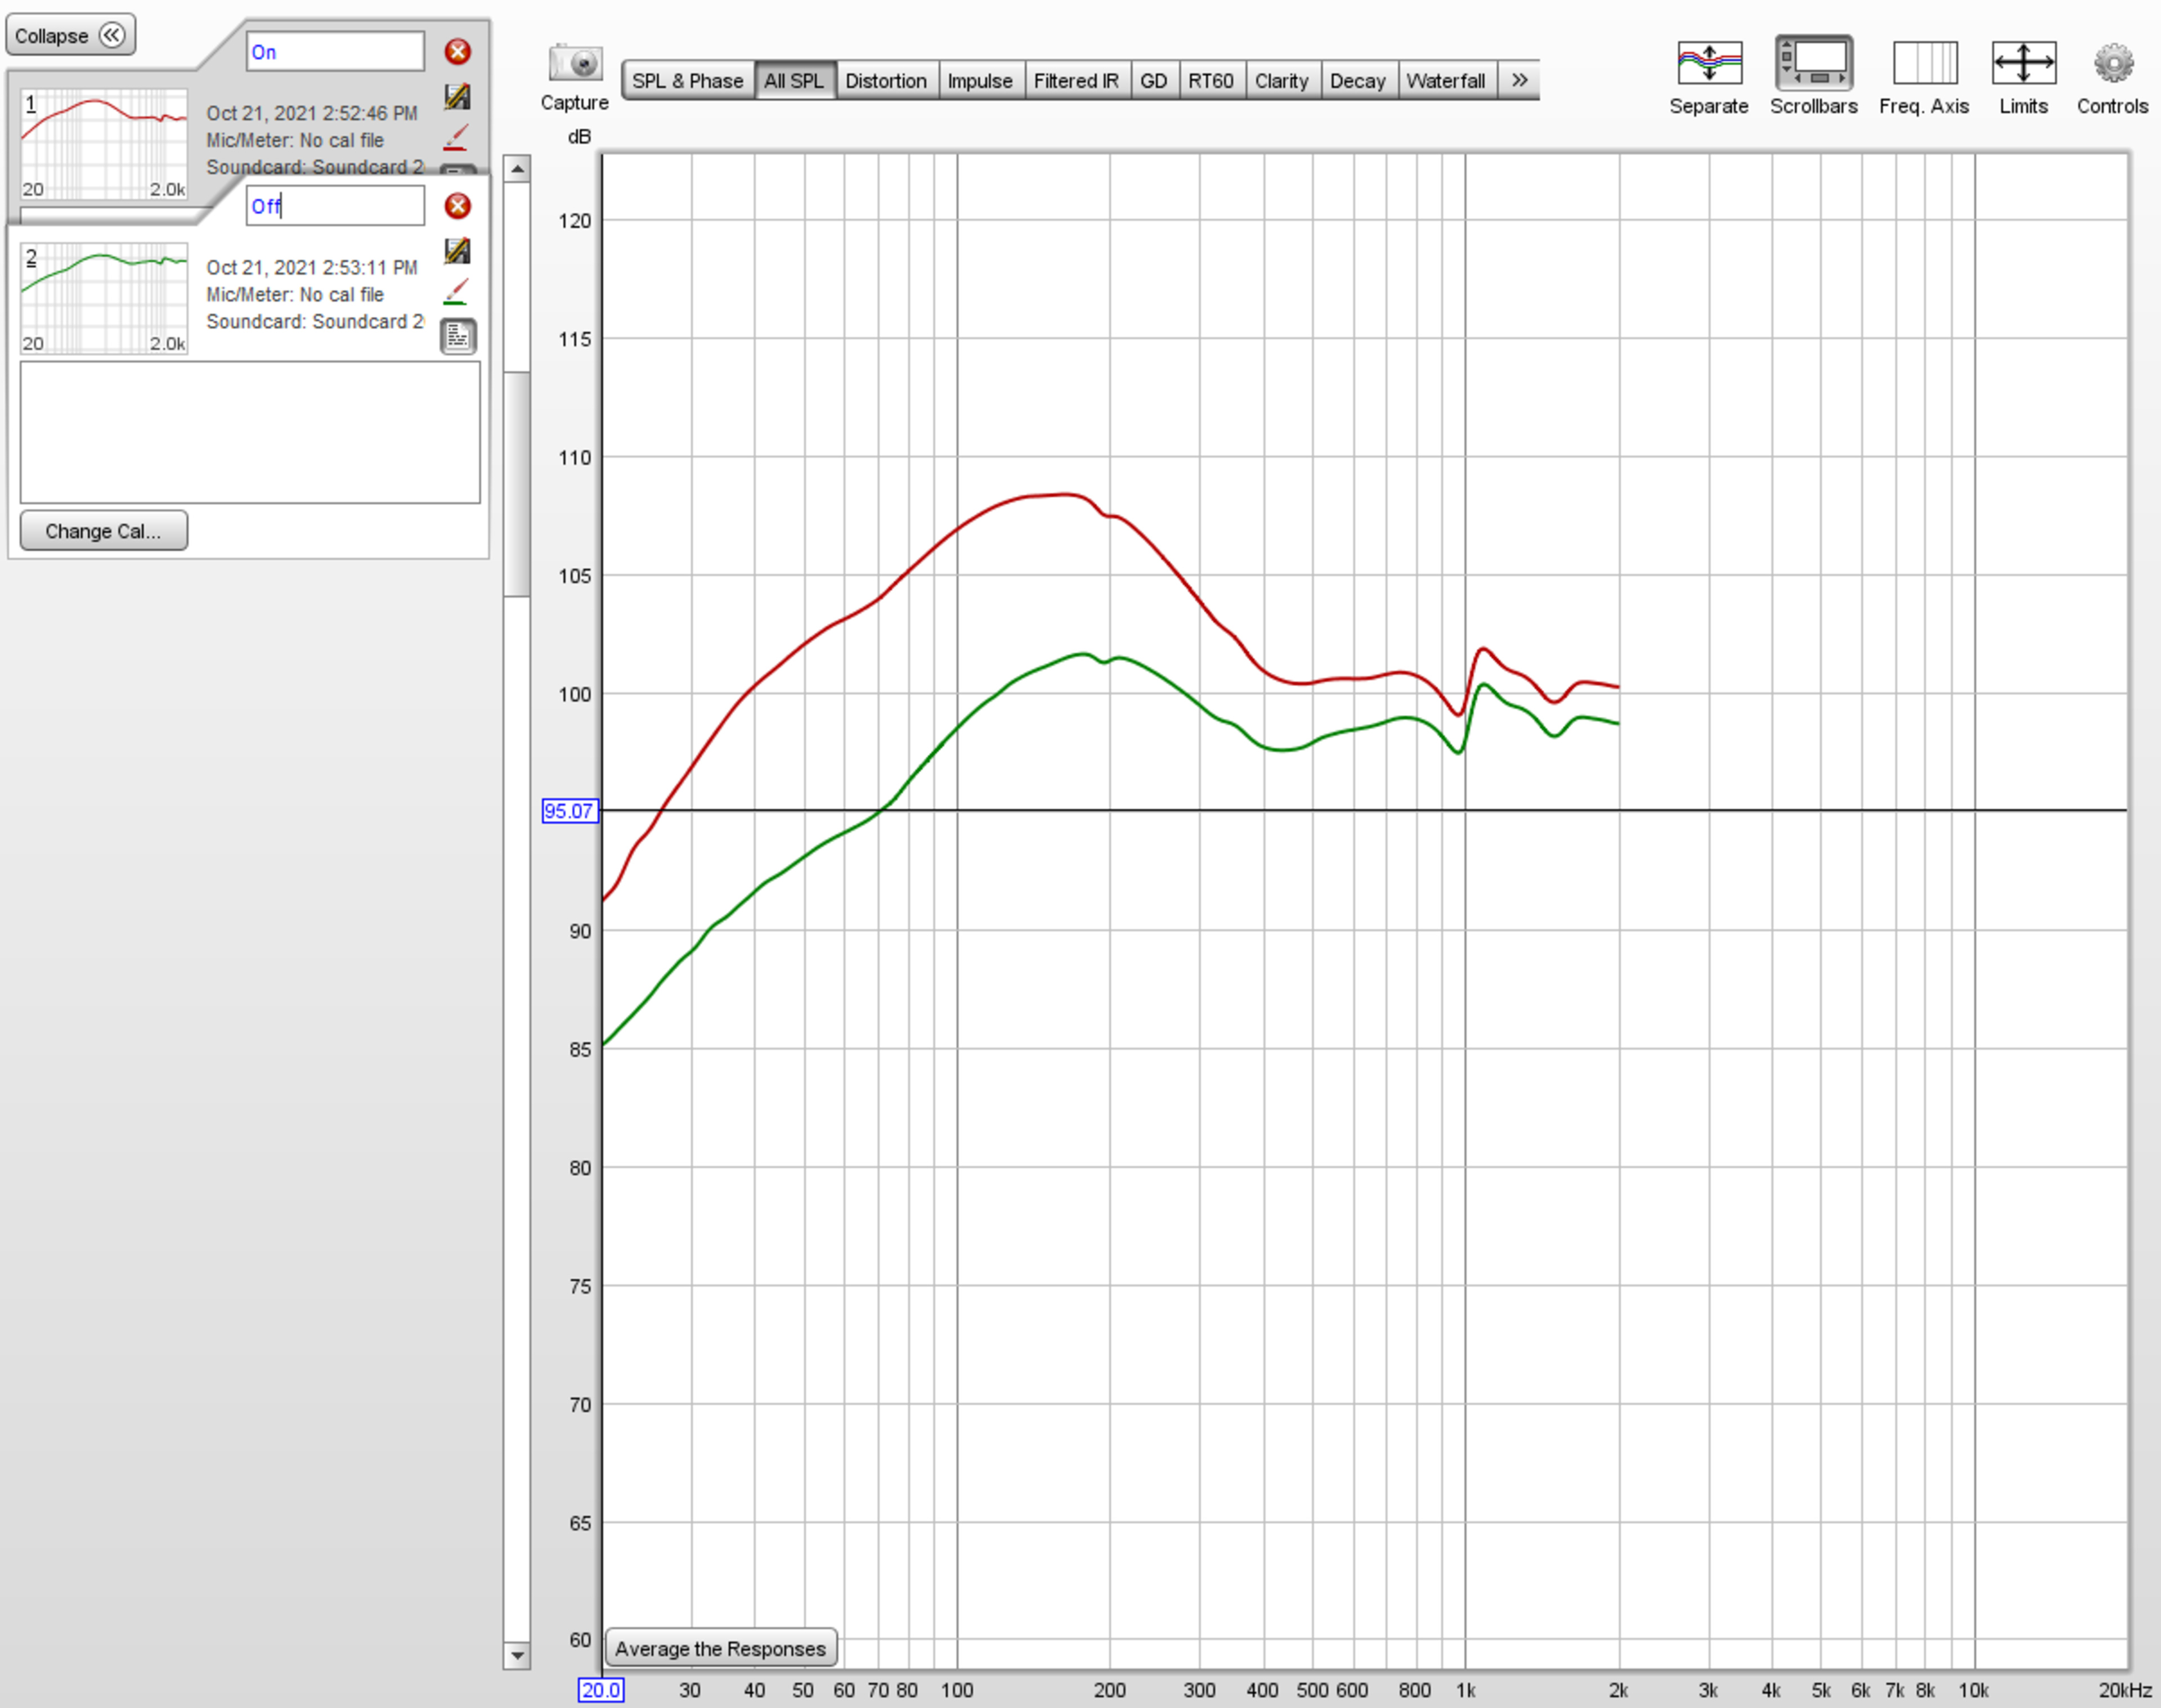Screen dimensions: 2161x1708
Task: Delete the 'Off' measurement
Action: click(x=457, y=206)
